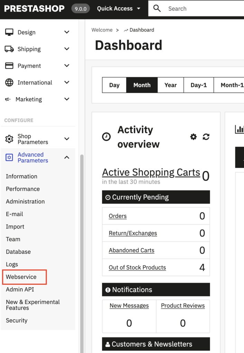Click the search magnifier icon
The image size is (244, 353).
(157, 9)
